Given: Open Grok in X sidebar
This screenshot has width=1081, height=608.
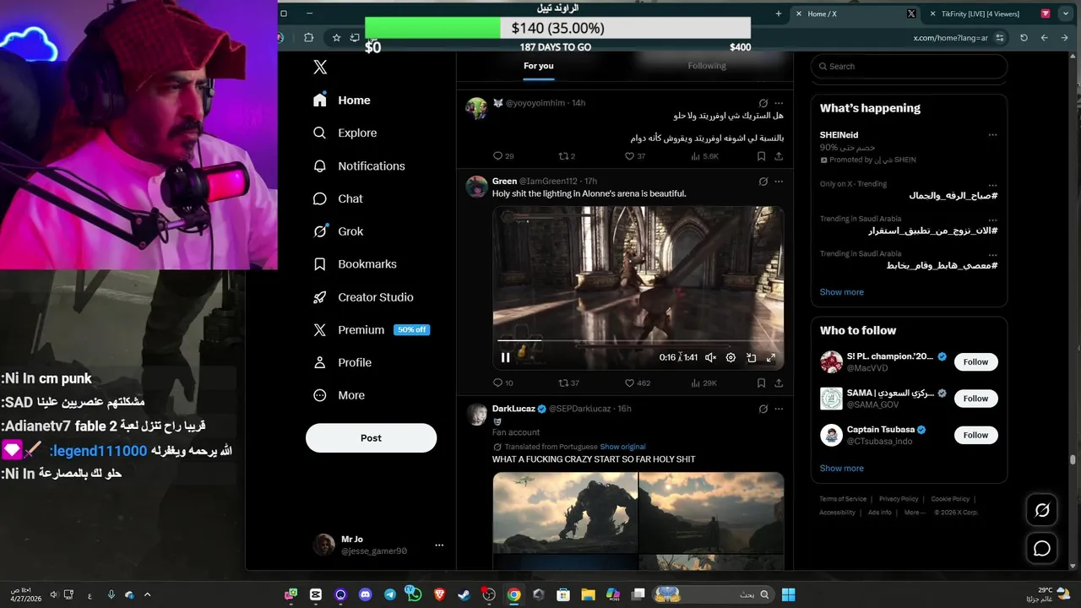Looking at the screenshot, I should 338,231.
